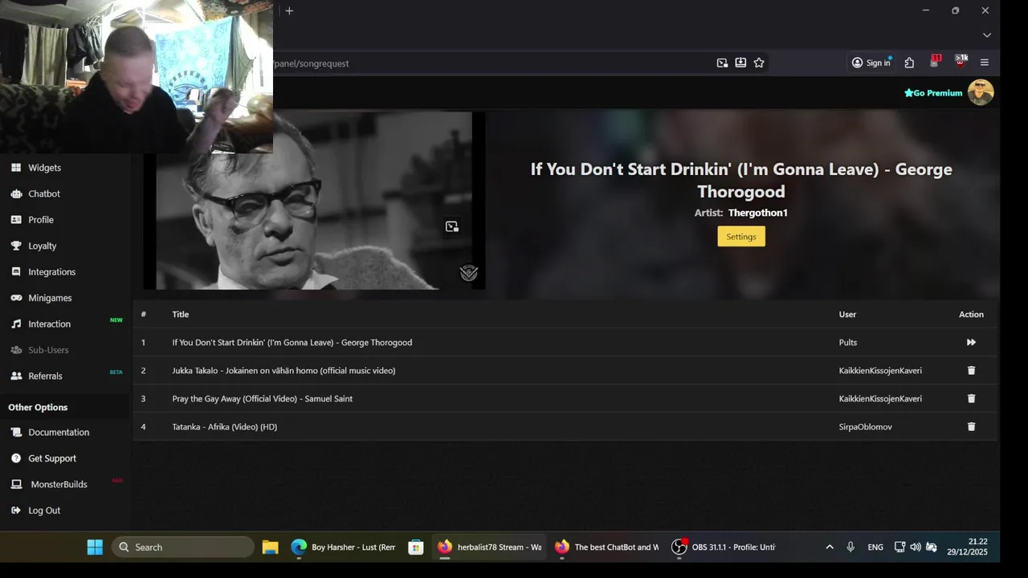Select the George Thorogood title in row 1

click(292, 342)
